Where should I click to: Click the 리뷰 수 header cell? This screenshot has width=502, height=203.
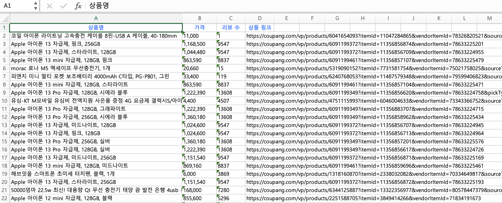(x=231, y=27)
